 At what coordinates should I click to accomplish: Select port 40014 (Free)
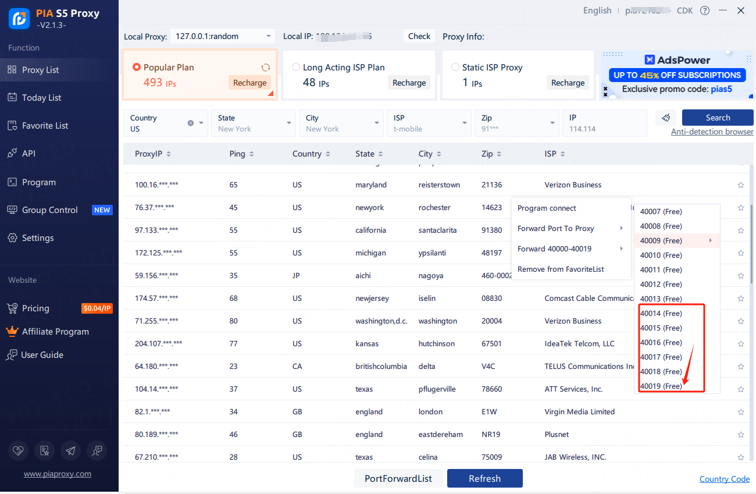point(677,314)
